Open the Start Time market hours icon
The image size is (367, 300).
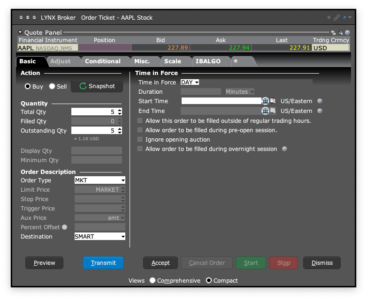(265, 101)
